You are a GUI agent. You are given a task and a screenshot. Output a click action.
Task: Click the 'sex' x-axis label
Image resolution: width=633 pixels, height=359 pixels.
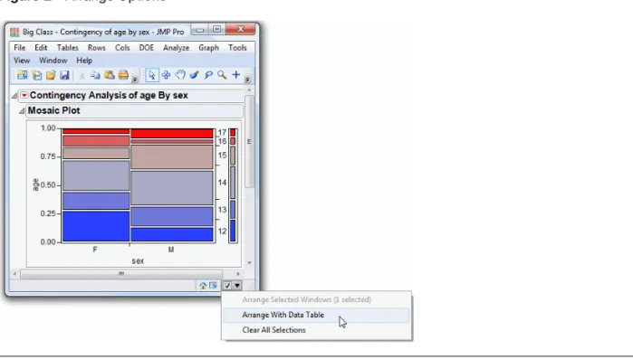point(138,261)
